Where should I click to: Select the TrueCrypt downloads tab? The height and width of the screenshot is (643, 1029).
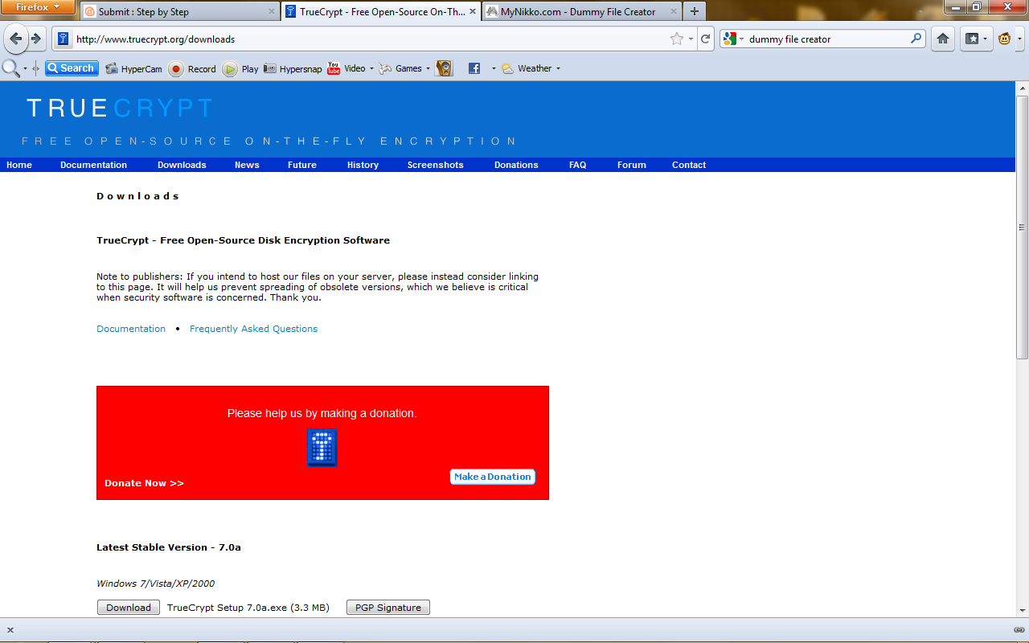(x=381, y=12)
